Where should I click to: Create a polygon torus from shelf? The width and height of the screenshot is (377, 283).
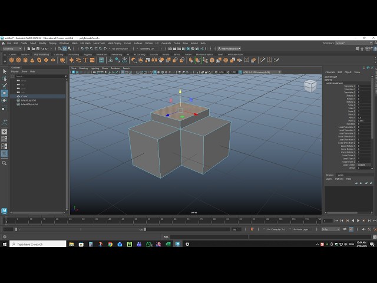(x=39, y=60)
